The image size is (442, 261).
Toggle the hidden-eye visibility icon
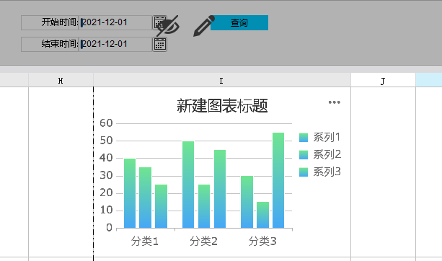tap(168, 26)
